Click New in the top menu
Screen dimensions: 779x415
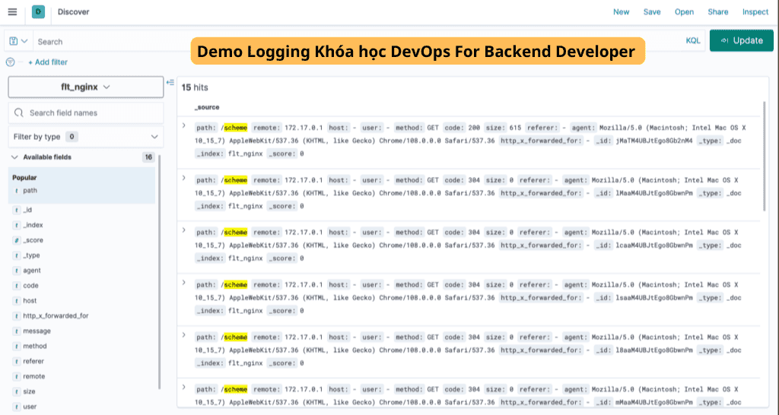click(621, 12)
